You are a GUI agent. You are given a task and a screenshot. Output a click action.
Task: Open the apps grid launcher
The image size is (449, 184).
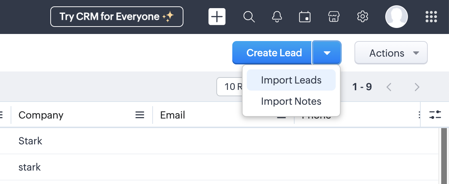pyautogui.click(x=431, y=17)
